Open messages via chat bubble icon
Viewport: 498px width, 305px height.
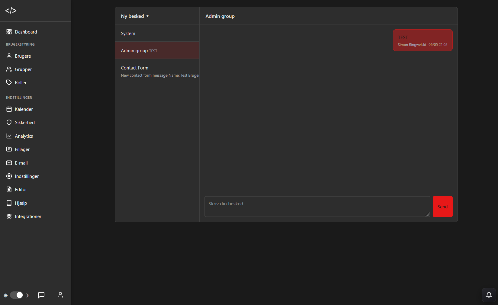[x=41, y=295]
